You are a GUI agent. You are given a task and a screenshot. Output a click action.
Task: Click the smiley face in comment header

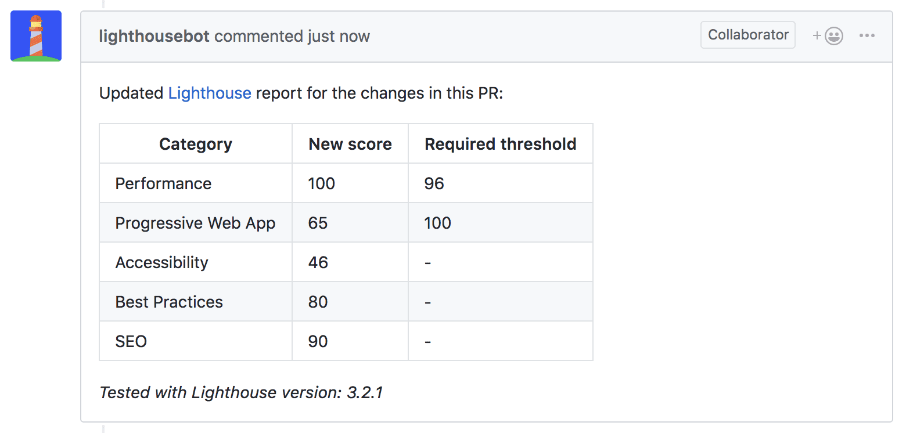833,35
